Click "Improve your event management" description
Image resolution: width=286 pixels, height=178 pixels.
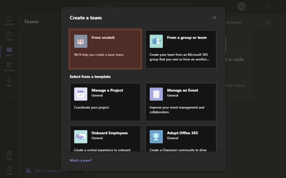click(177, 110)
